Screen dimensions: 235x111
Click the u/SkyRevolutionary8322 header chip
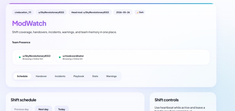51,12
